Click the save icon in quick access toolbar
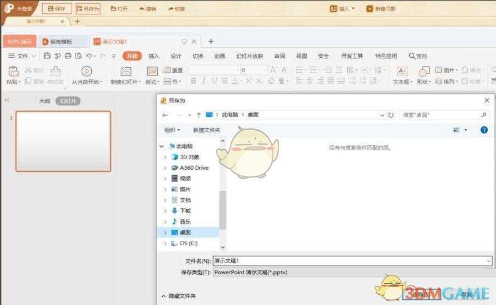The image size is (496, 305). [x=47, y=56]
